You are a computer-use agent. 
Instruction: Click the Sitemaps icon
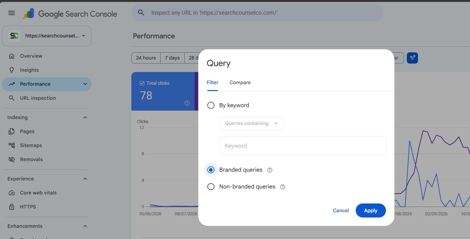click(x=12, y=146)
